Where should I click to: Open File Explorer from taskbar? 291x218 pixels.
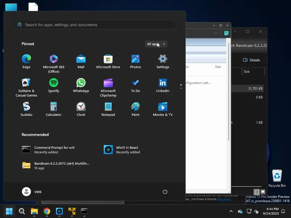[34, 211]
